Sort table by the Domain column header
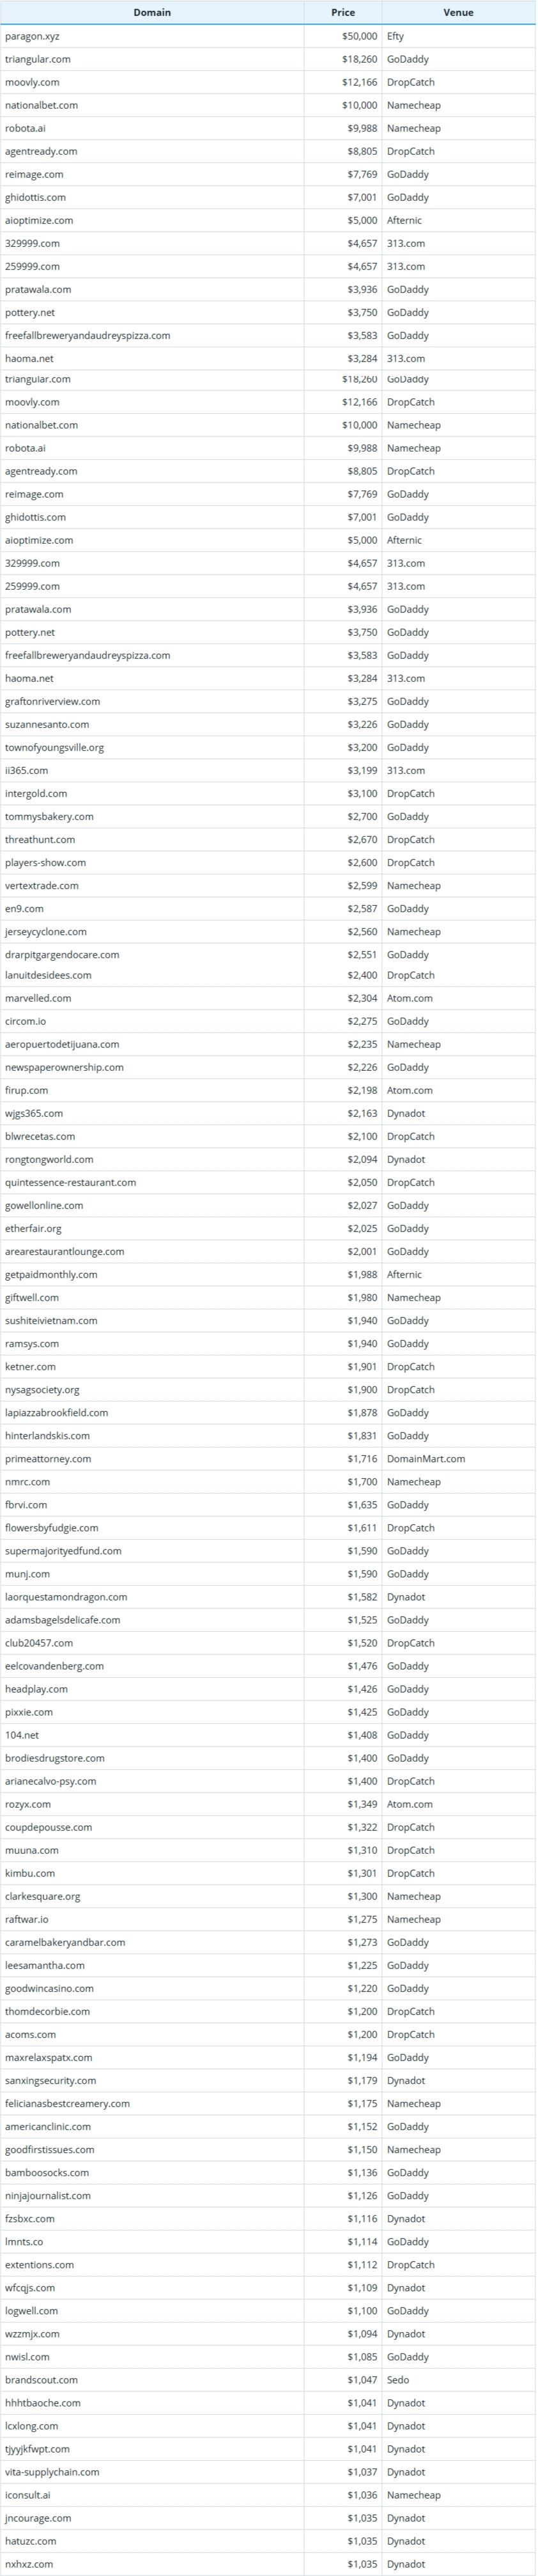This screenshot has height=2576, width=538. [x=151, y=12]
